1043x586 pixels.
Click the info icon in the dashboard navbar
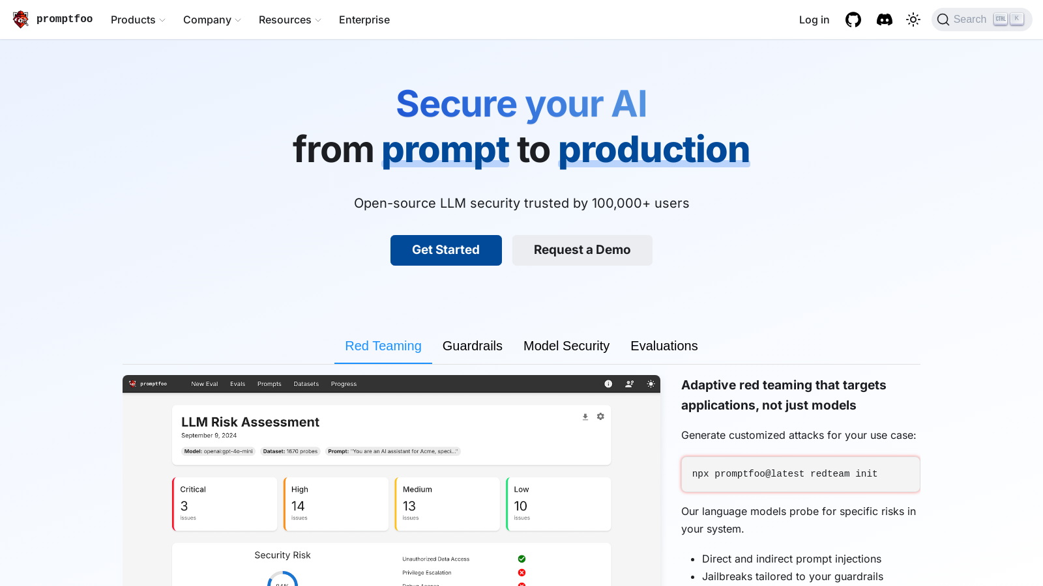click(608, 384)
